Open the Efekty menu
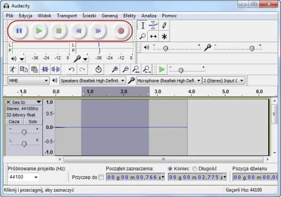Screen dimensions: 281x197 [130, 16]
